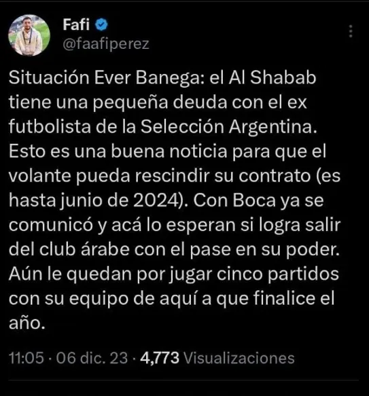Open Fafi's profile picture
Screen dimensions: 369x396
point(29,35)
